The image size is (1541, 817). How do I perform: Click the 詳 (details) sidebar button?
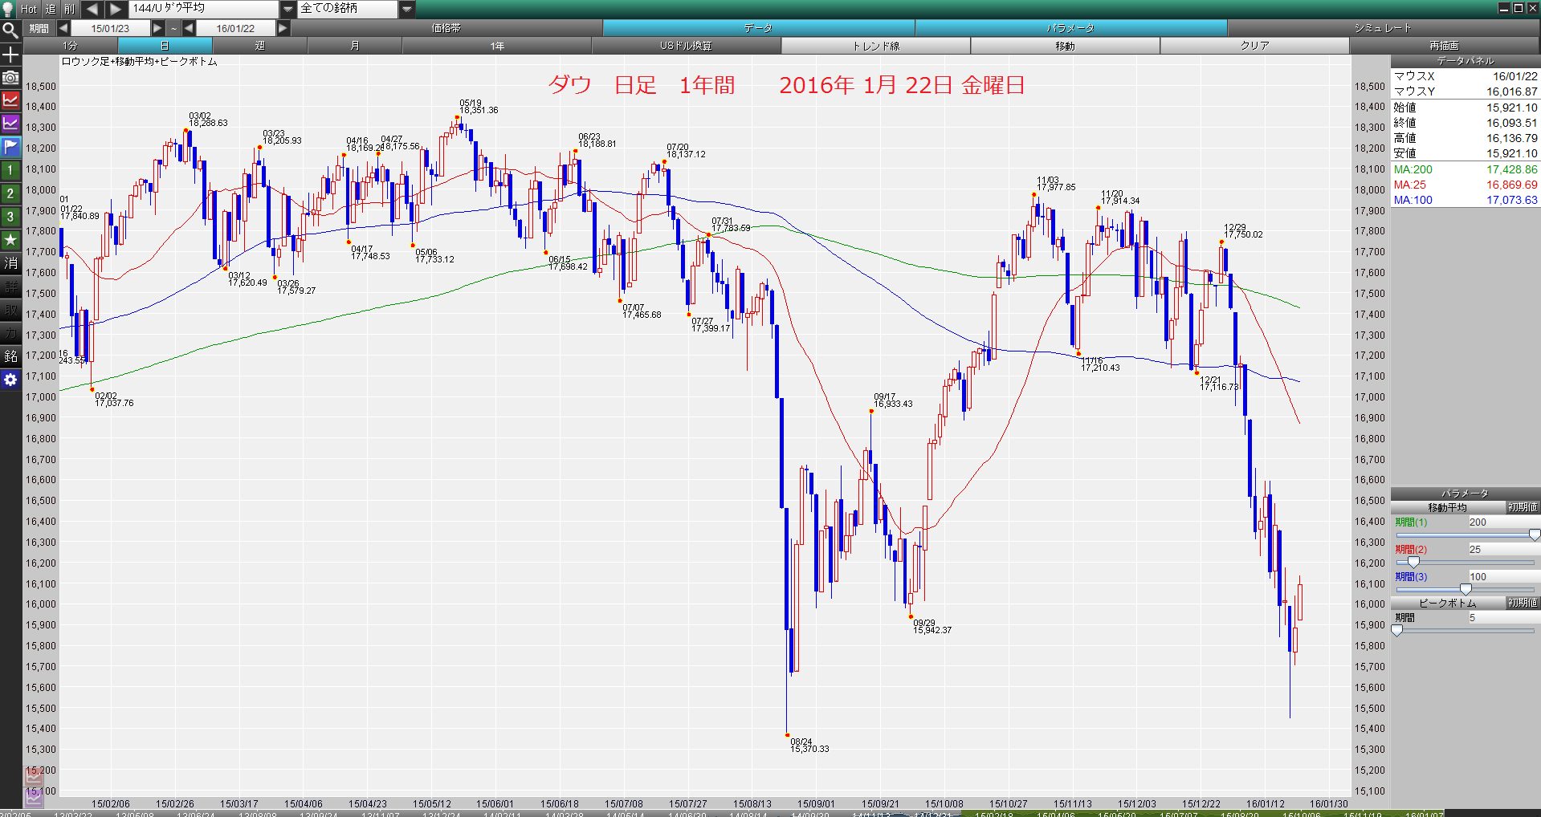pyautogui.click(x=10, y=287)
